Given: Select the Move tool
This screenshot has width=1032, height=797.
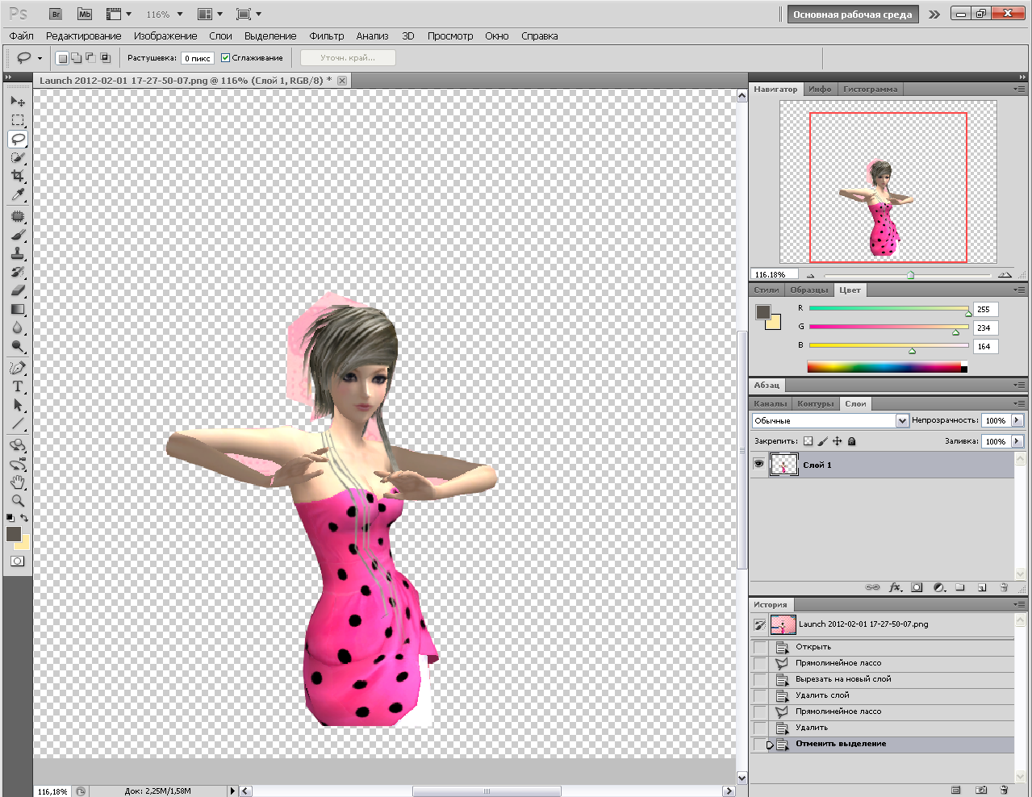Looking at the screenshot, I should (x=18, y=102).
